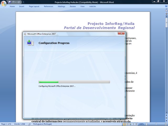Screen dimensions: 168x126
Task: Click the 'Page: 1 of 6' status indicator
Action: point(6,124)
